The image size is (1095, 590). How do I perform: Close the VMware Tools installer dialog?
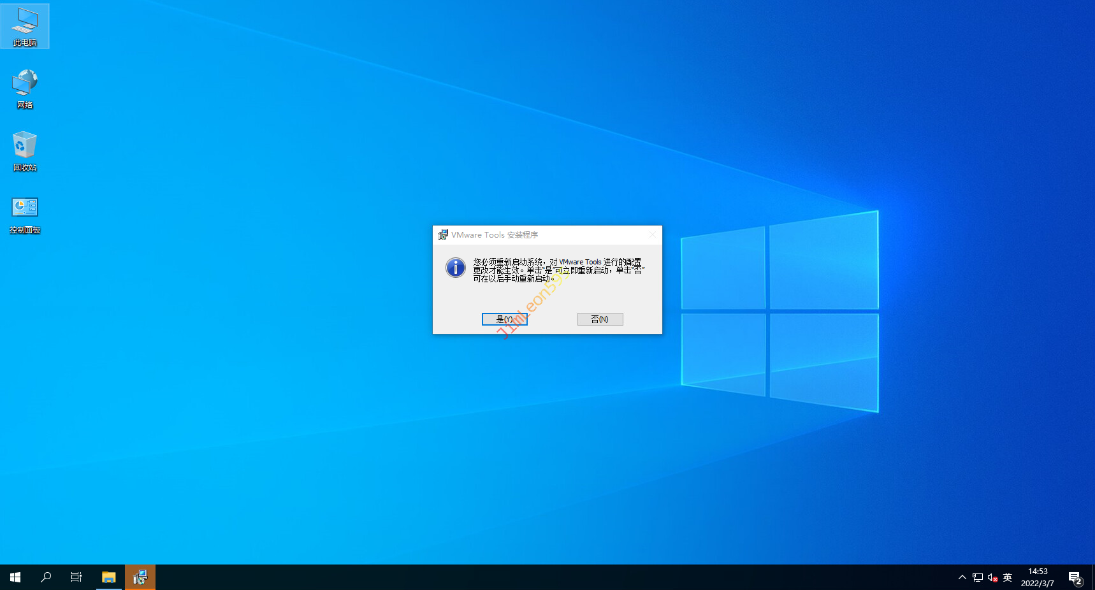[x=652, y=235]
